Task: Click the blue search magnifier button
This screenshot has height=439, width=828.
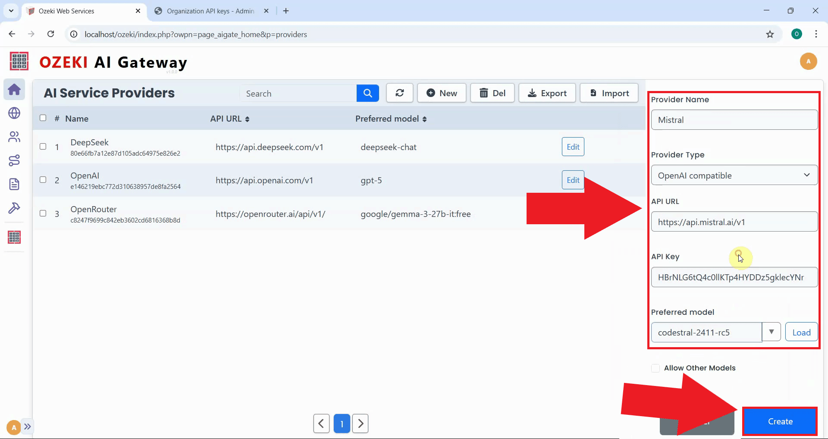Action: (367, 93)
